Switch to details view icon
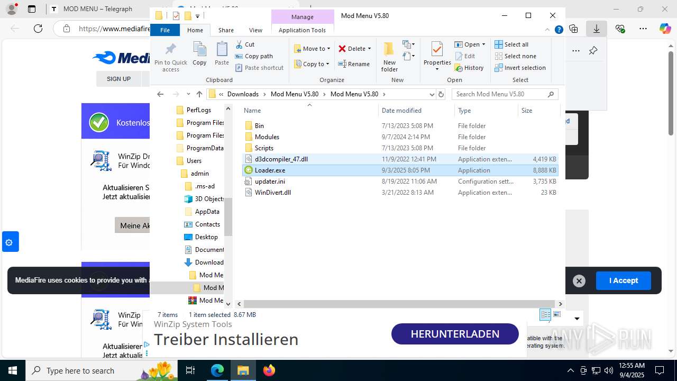 545,315
